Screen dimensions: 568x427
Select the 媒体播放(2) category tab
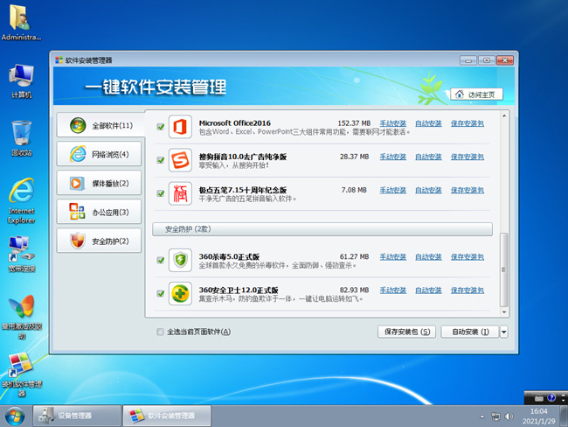[99, 183]
